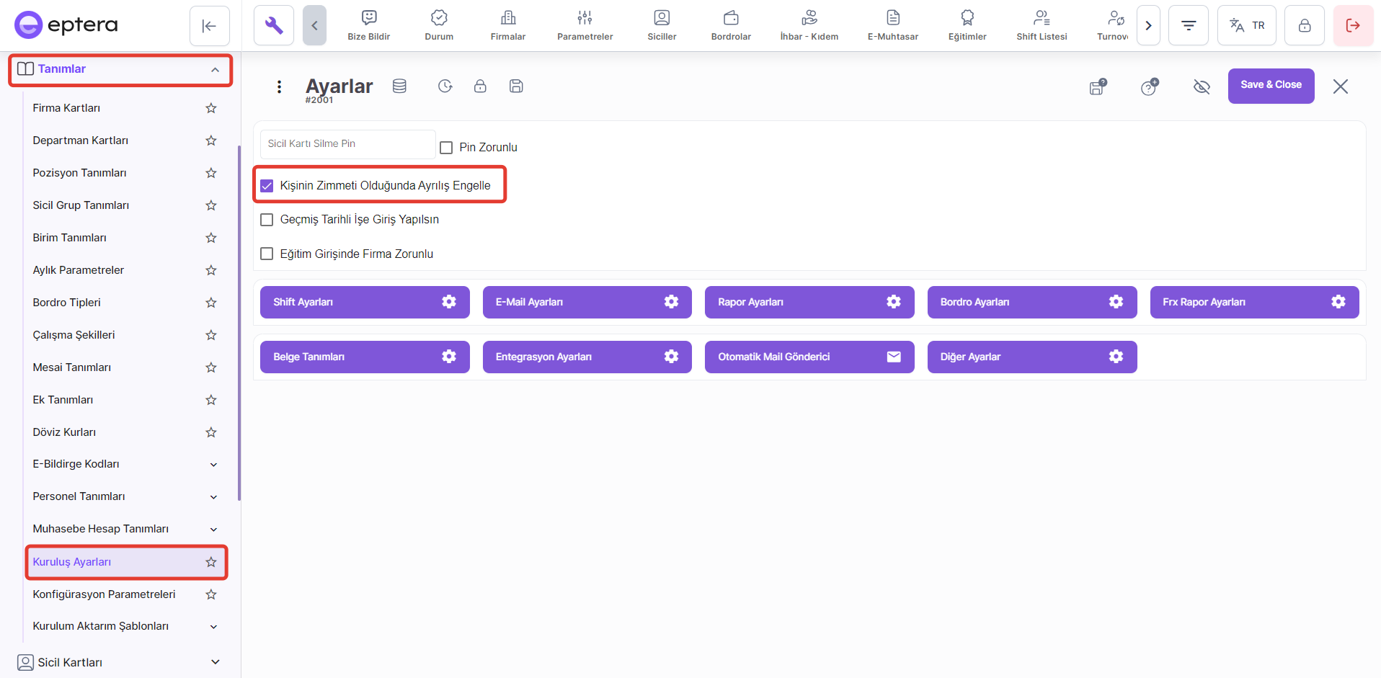Click Save & Close button

tap(1270, 86)
